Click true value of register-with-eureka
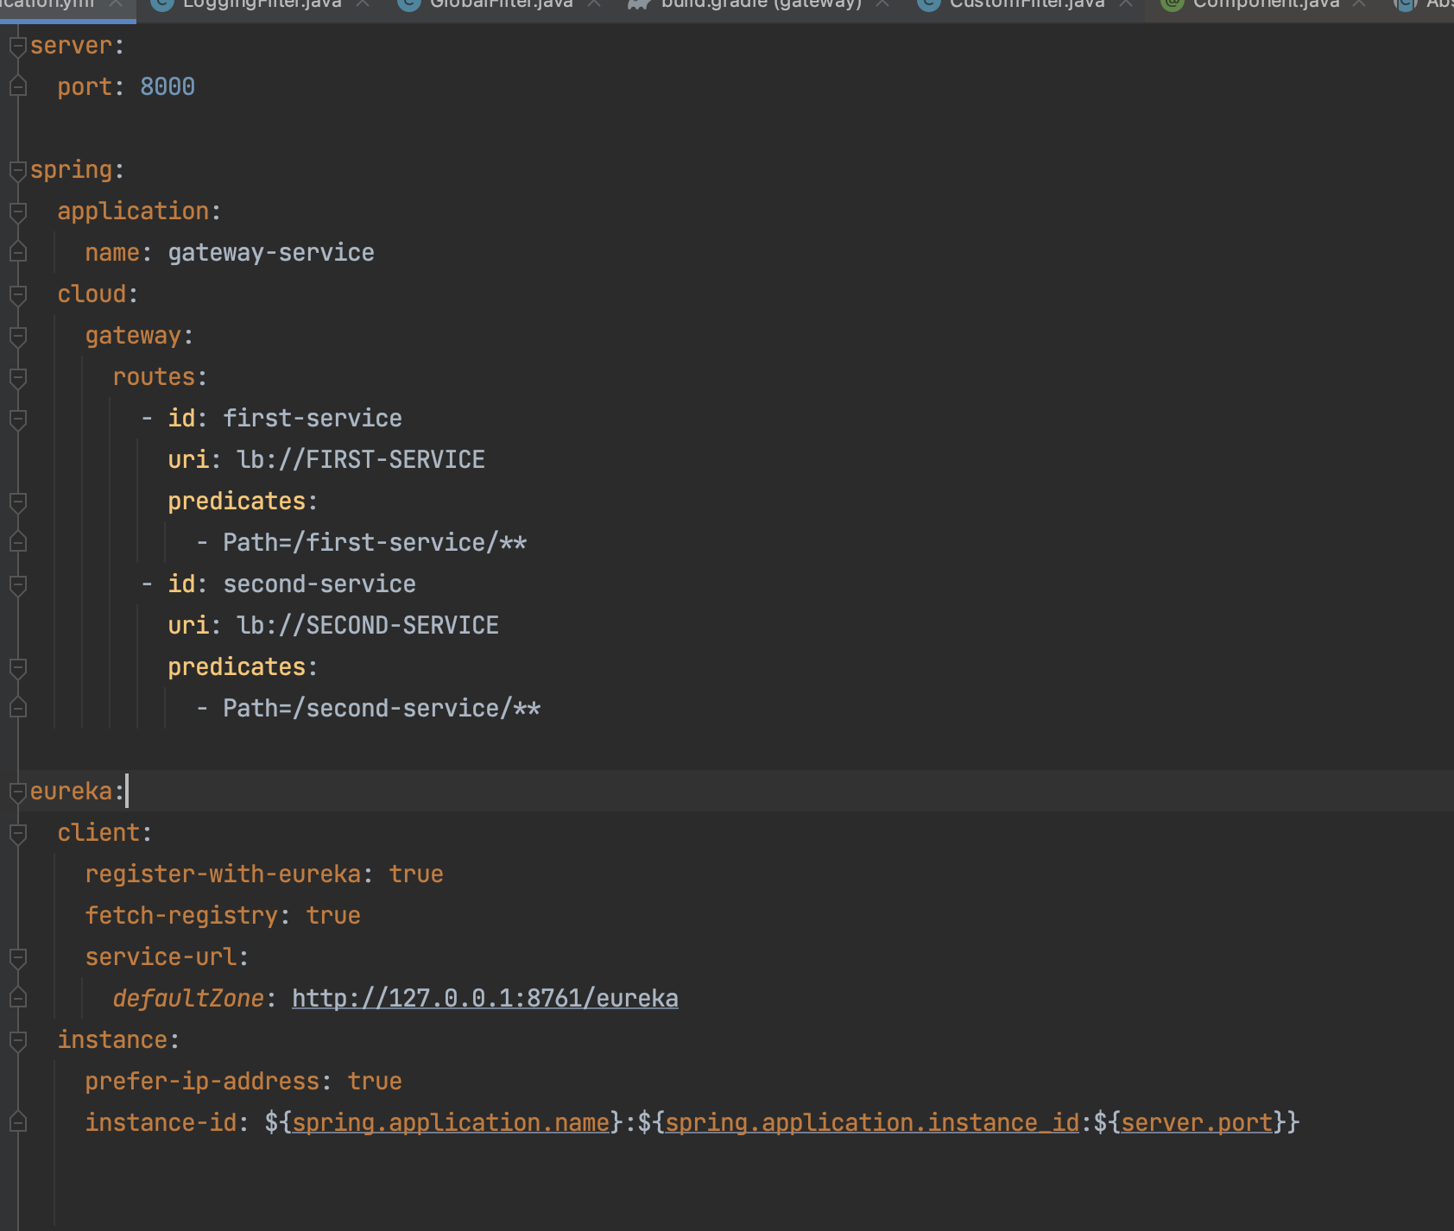1454x1231 pixels. pos(416,874)
